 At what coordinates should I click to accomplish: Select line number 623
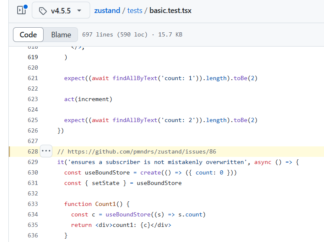click(x=33, y=99)
